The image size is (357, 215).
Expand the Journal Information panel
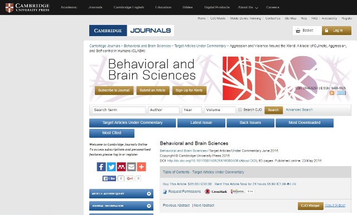[x=121, y=206]
